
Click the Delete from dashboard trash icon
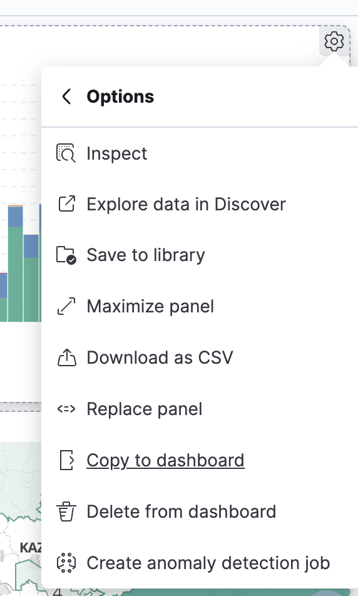tap(66, 511)
